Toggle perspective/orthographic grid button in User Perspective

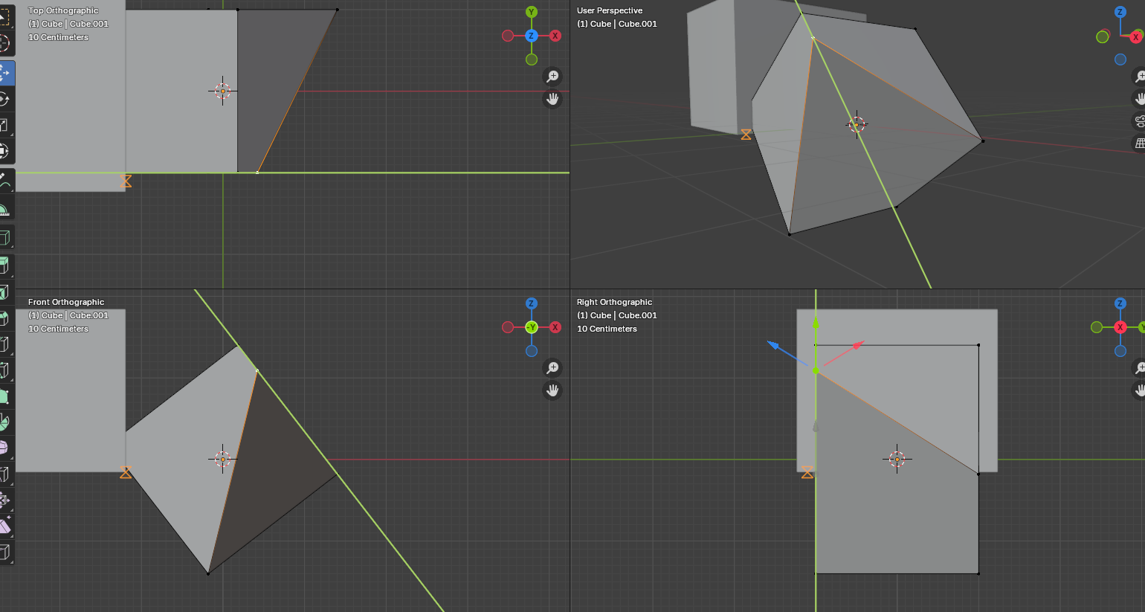1139,144
